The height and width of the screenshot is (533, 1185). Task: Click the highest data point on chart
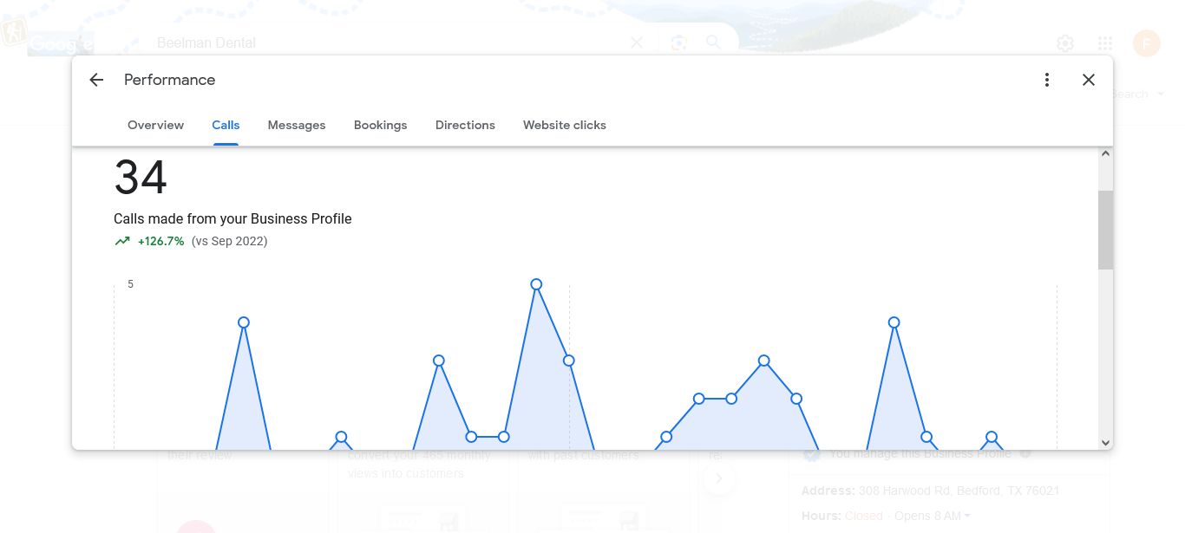(536, 284)
